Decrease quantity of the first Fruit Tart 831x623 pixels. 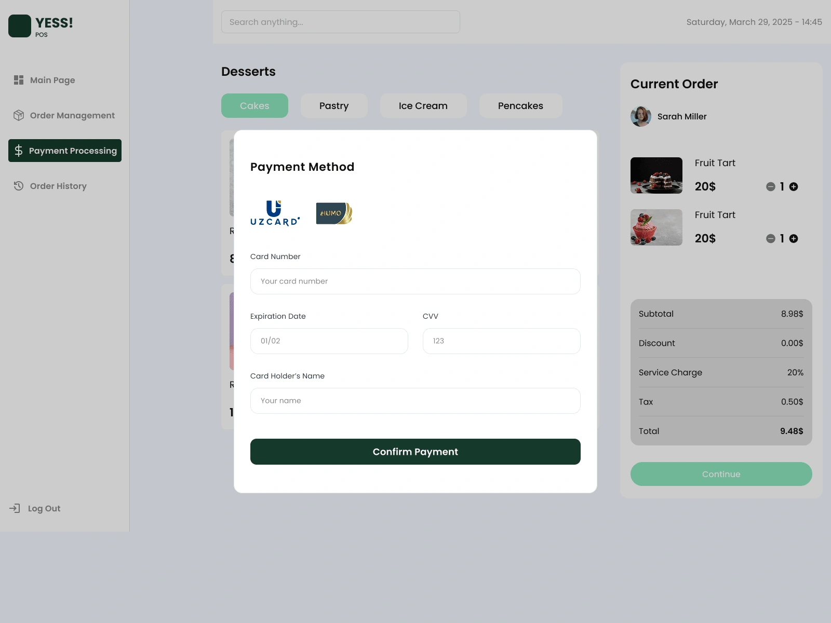tap(771, 187)
